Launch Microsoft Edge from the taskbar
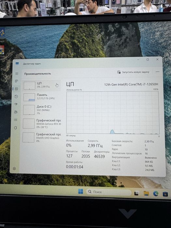 pos(156,193)
